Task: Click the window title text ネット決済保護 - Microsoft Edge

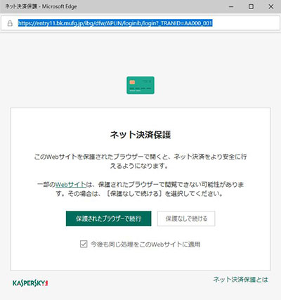Action: (41, 6)
